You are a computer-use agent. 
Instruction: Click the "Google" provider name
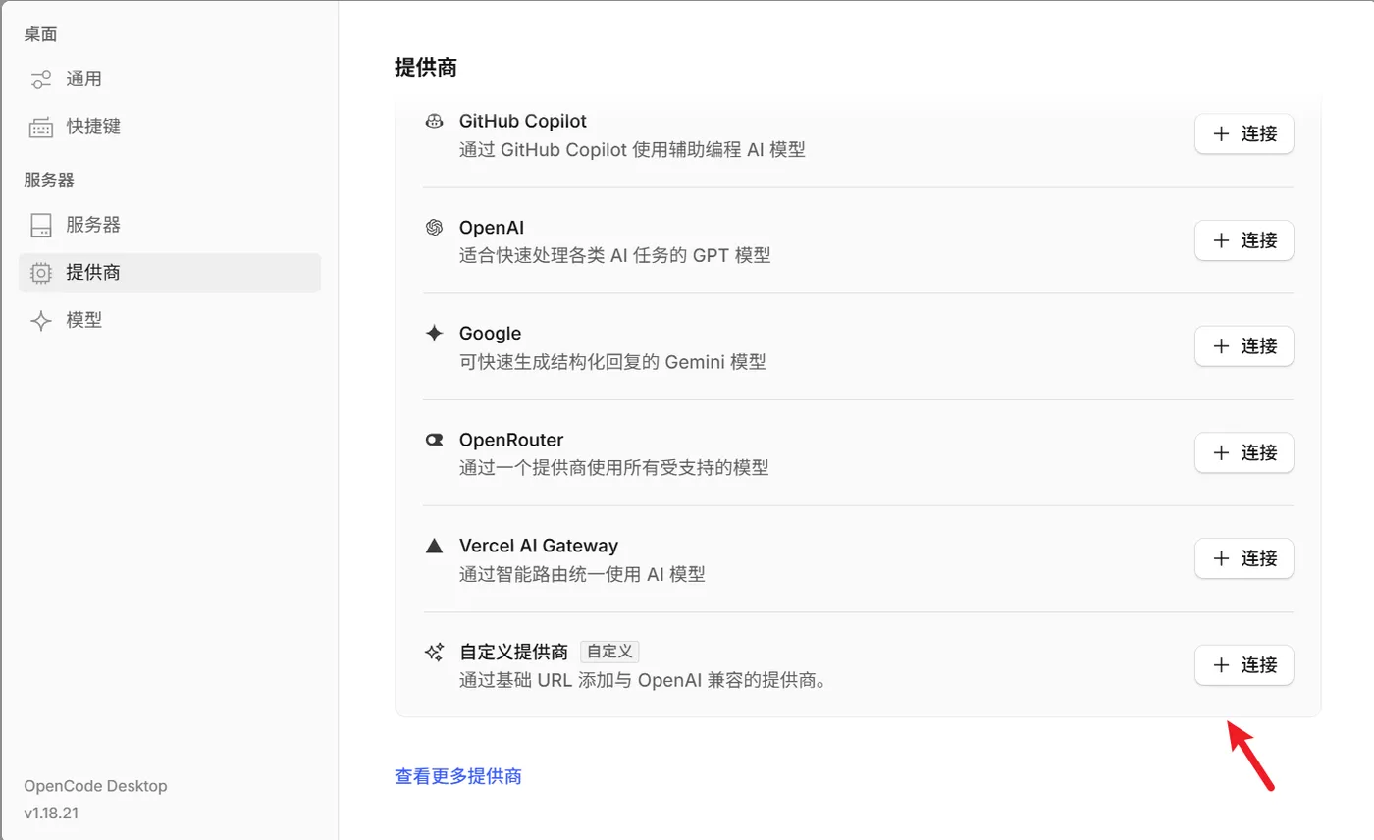490,334
